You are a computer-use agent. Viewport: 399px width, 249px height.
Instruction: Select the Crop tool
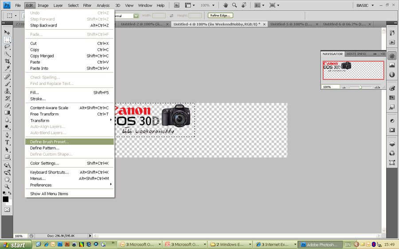pos(7,61)
